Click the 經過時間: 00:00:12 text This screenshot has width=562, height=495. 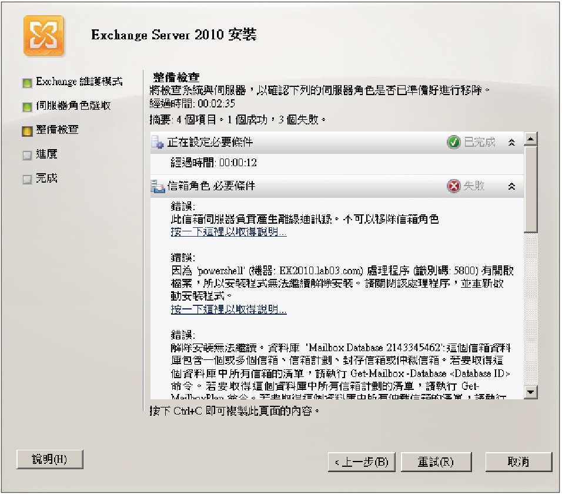(214, 163)
